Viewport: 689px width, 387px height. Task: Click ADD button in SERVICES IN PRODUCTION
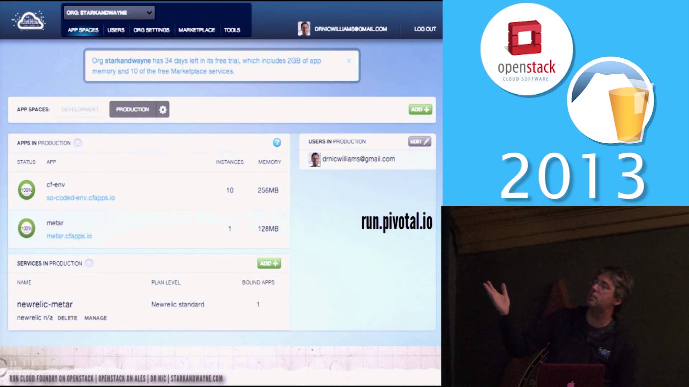[x=268, y=263]
